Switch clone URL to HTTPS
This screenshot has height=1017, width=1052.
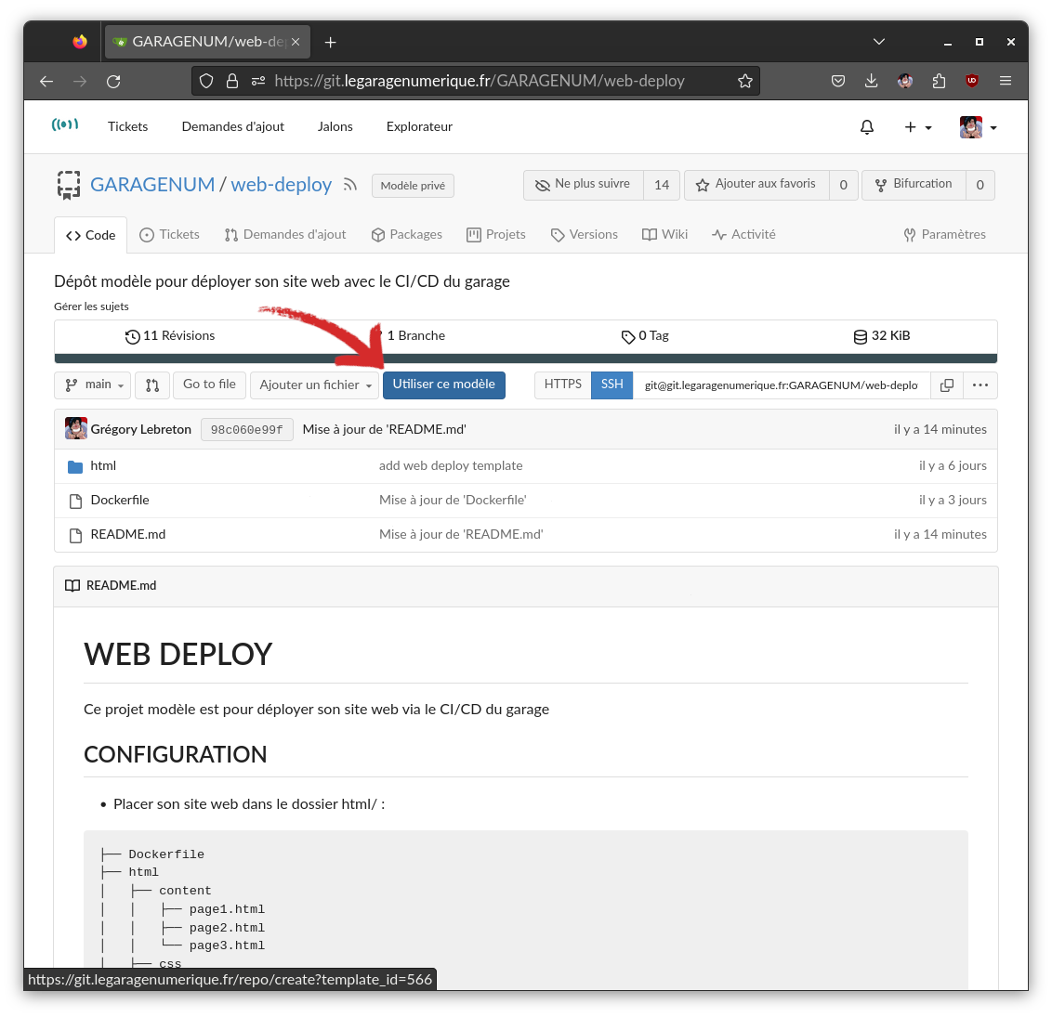tap(562, 385)
